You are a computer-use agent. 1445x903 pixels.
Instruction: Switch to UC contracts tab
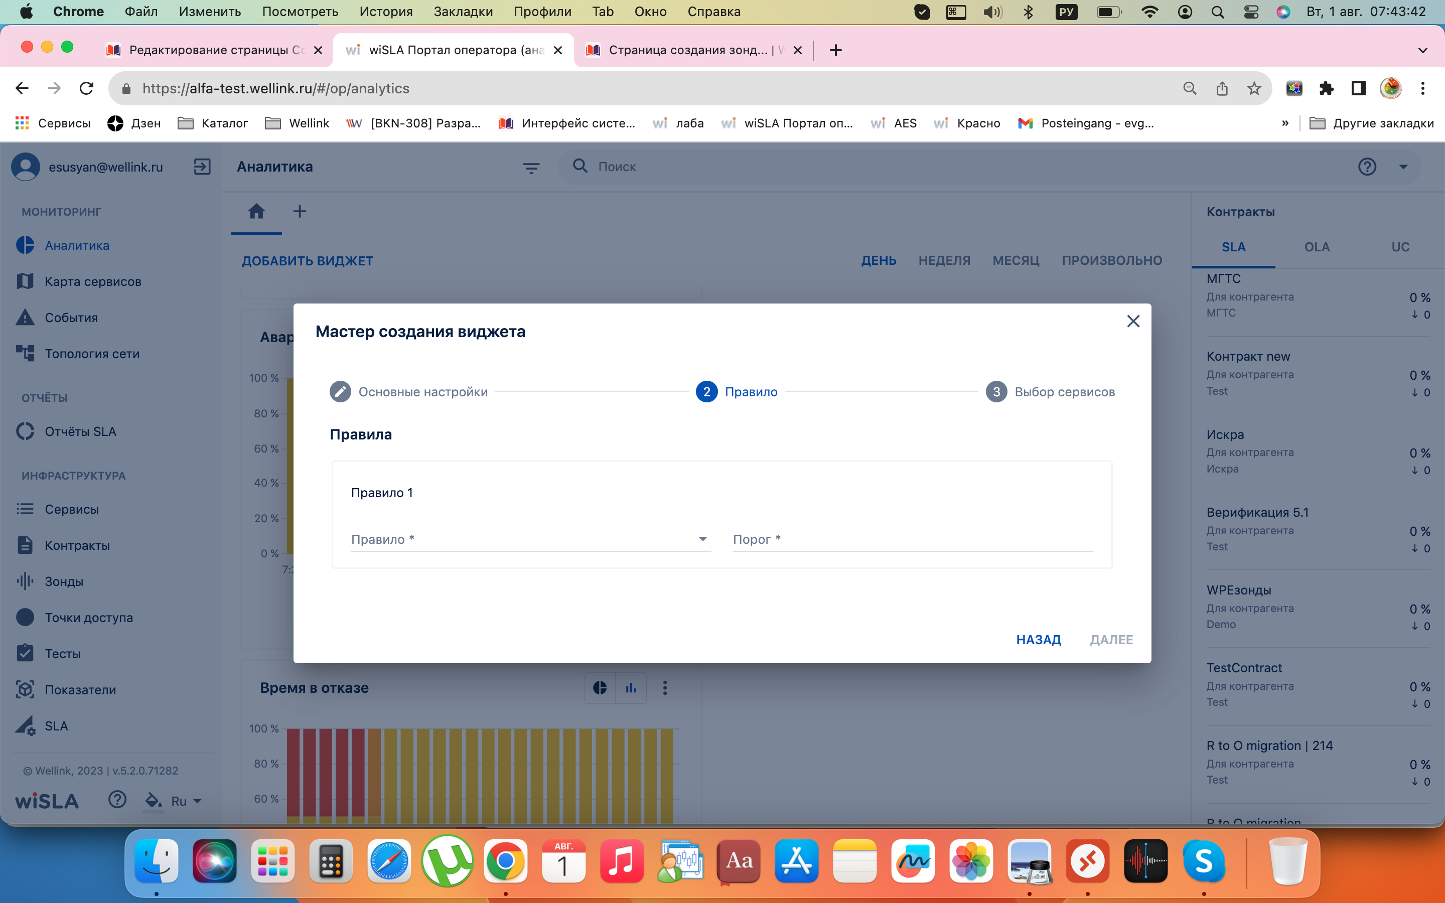coord(1400,247)
